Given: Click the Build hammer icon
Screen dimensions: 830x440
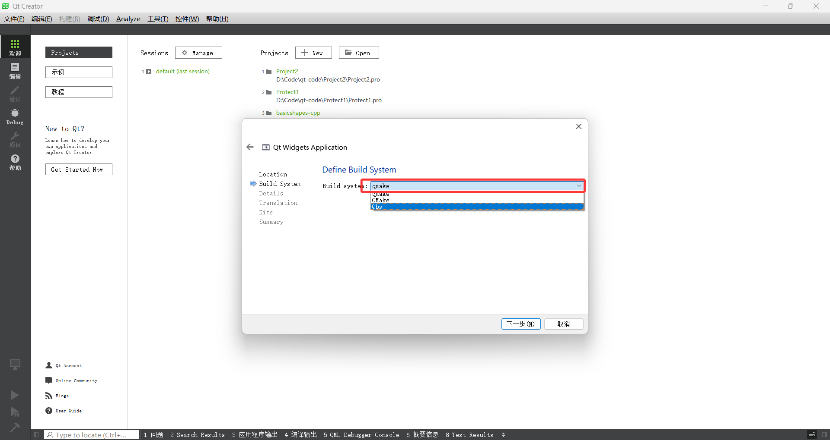Looking at the screenshot, I should point(15,427).
